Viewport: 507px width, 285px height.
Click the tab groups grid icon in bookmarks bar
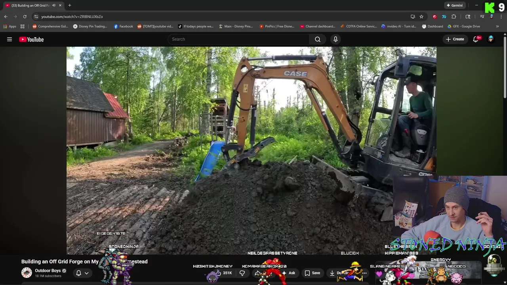pyautogui.click(x=23, y=27)
